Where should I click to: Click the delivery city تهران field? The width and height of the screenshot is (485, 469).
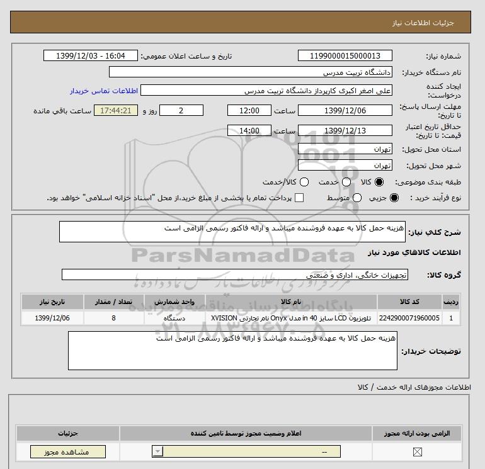click(x=345, y=166)
